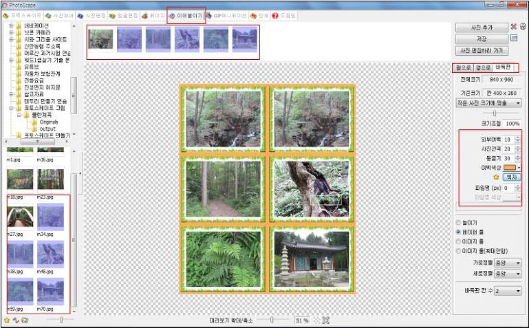Select the 페이퍼 풀 radio option

tap(458, 232)
